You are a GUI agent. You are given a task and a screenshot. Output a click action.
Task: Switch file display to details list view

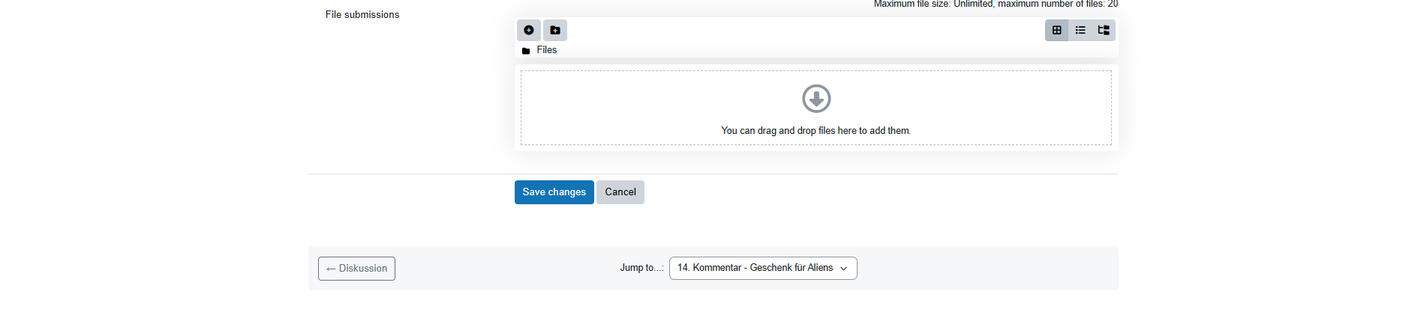click(x=1080, y=30)
